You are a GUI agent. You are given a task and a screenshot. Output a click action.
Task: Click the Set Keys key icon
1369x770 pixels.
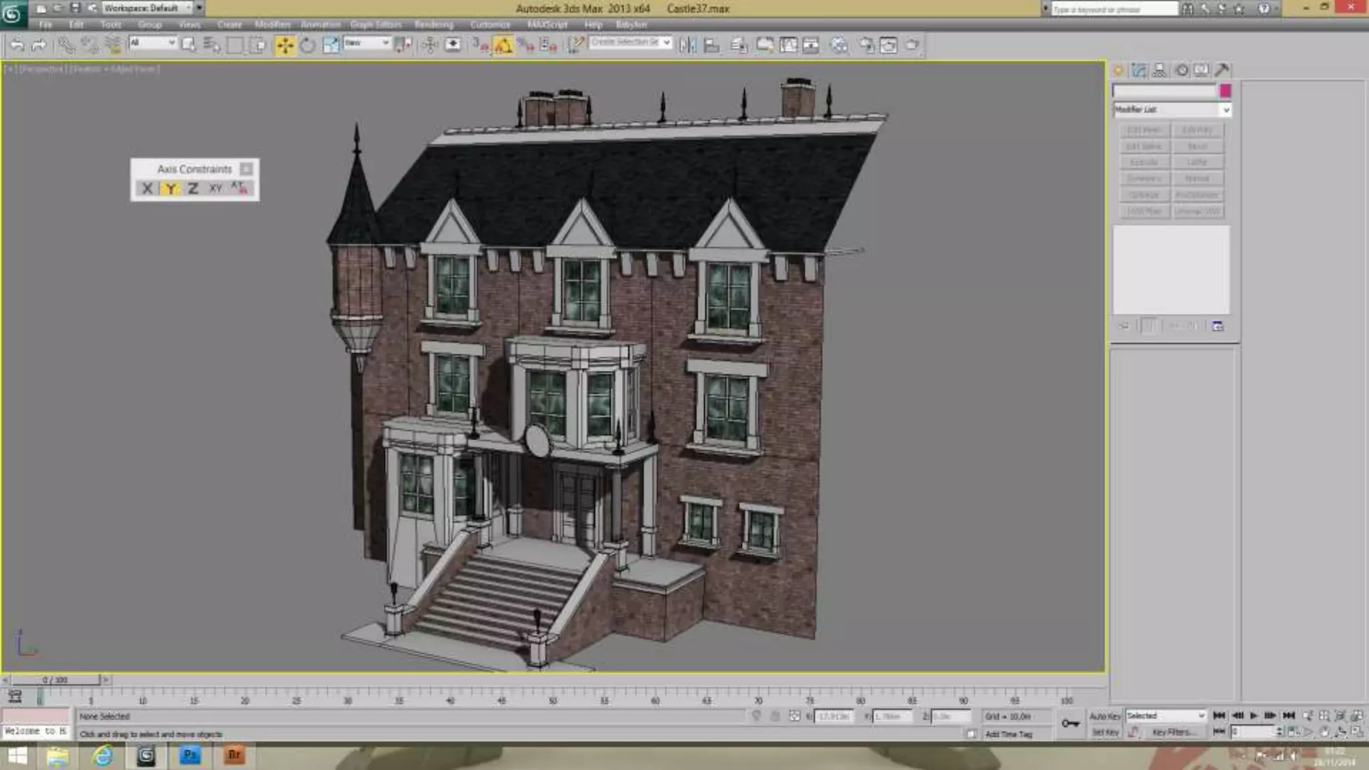[1070, 723]
